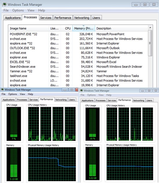The image size is (159, 183).
Task: Sort by User Name column header
Action: coord(55,28)
